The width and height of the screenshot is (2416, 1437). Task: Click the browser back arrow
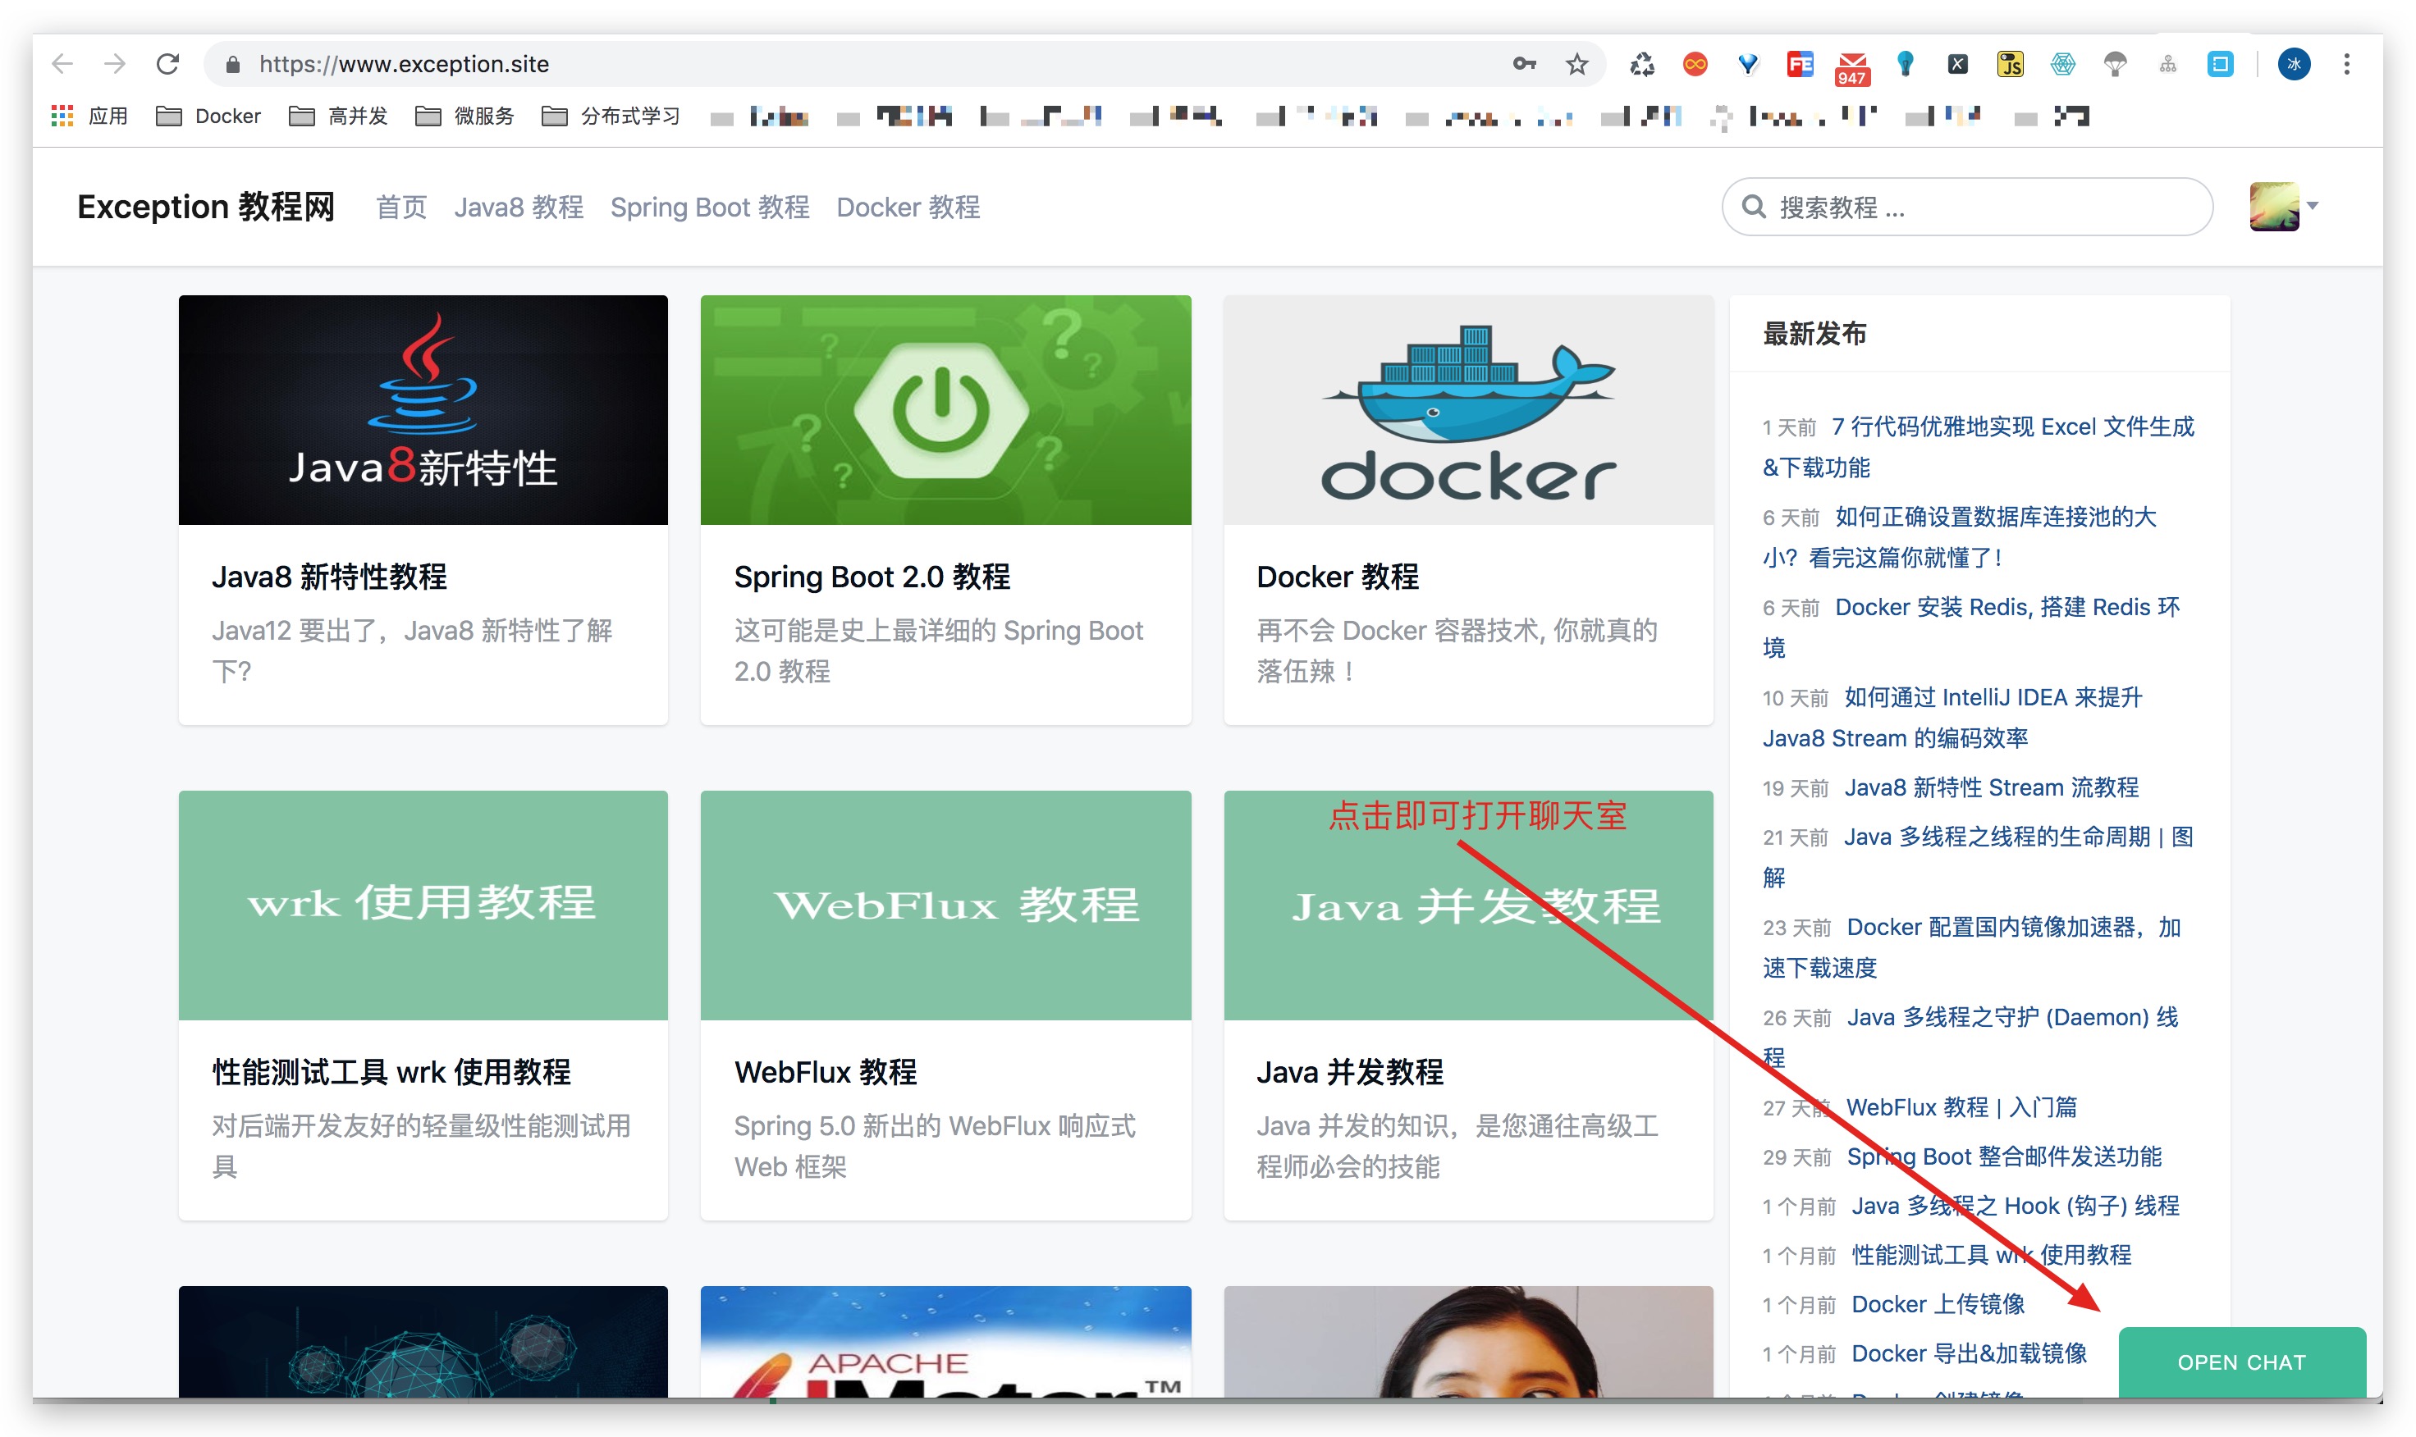click(63, 64)
